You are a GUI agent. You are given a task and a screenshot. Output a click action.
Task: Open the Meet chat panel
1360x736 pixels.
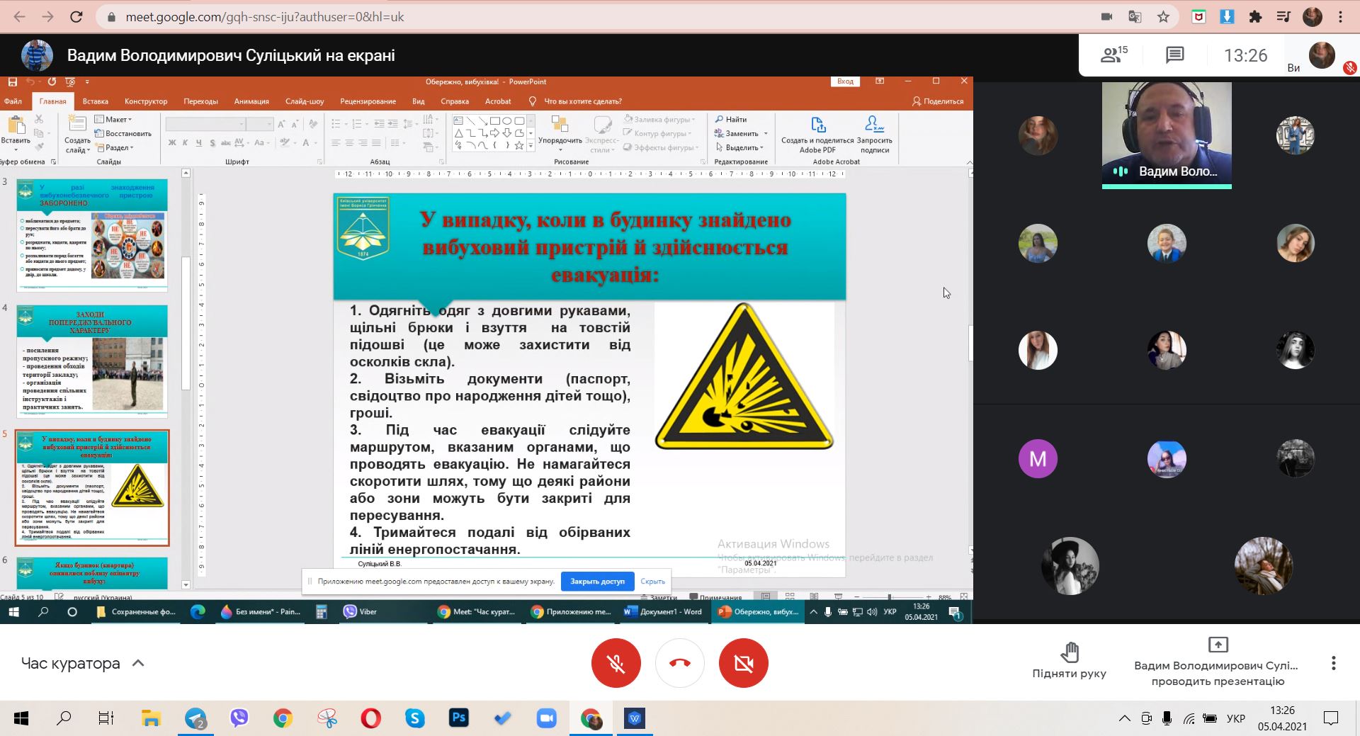click(x=1174, y=55)
